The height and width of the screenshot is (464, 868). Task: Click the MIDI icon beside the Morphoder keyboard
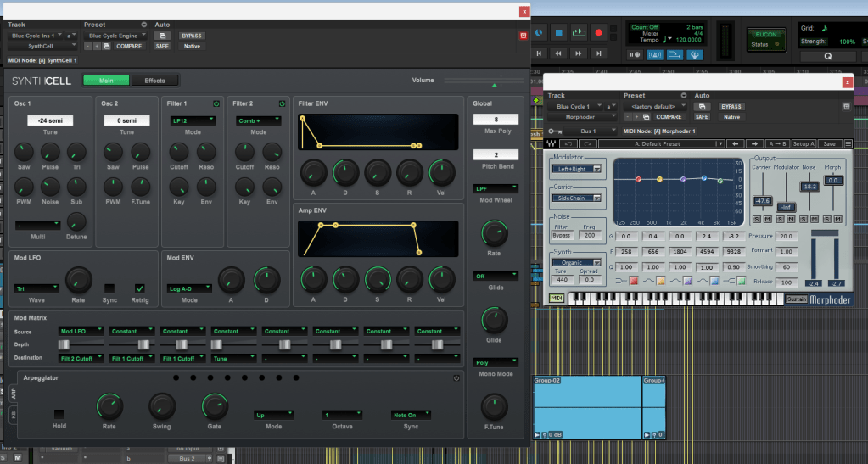click(557, 298)
